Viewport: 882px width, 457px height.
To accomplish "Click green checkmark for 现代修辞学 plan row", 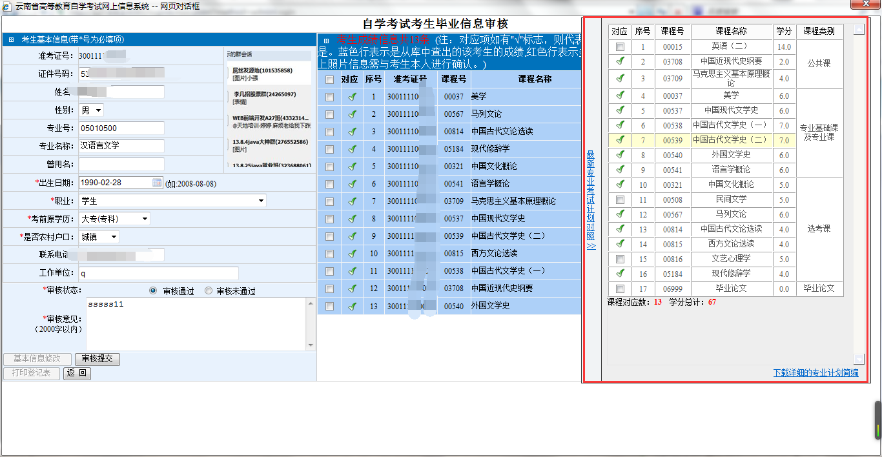I will [620, 274].
